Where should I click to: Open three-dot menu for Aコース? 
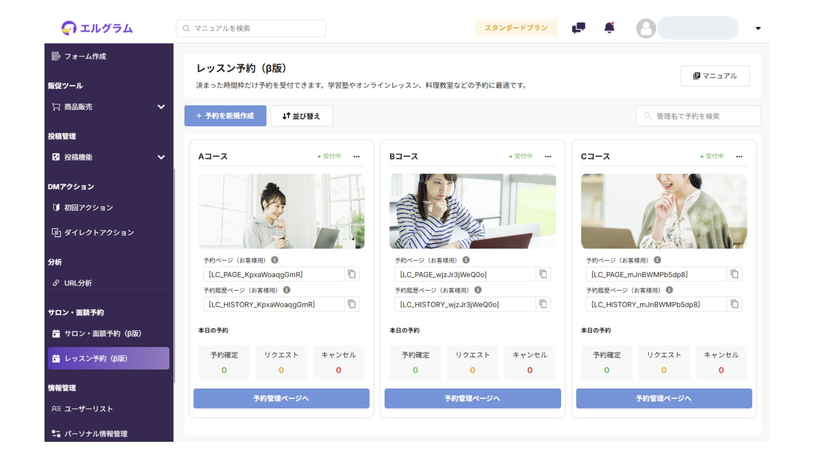(x=357, y=157)
